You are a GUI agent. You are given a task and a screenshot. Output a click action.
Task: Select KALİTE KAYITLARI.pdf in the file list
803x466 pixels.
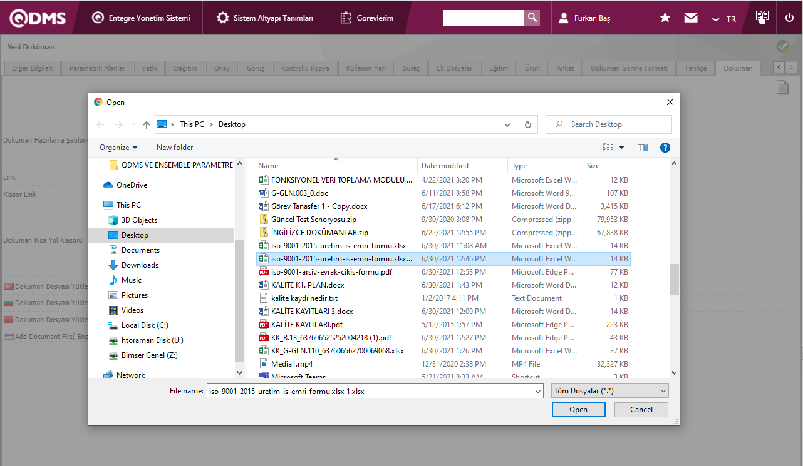coord(306,325)
